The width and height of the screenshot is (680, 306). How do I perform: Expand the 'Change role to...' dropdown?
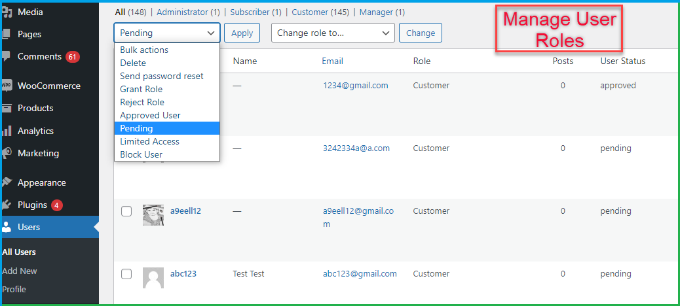333,33
